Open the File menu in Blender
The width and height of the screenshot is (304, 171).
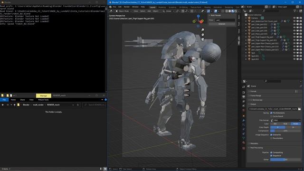pos(114,7)
